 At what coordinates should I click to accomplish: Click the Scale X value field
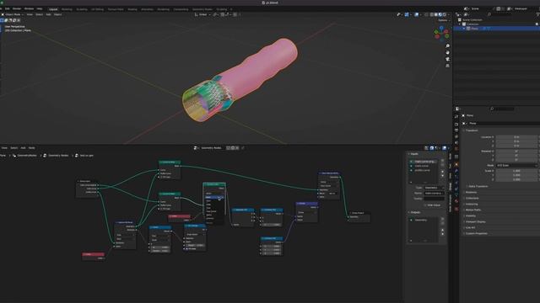pos(516,171)
